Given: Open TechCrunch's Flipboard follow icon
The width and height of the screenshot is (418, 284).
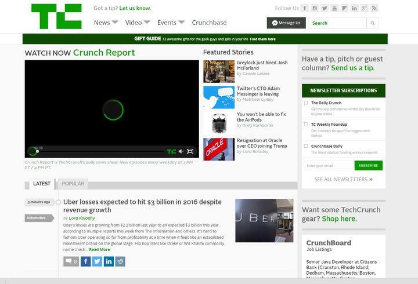Looking at the screenshot, I should point(344,8).
